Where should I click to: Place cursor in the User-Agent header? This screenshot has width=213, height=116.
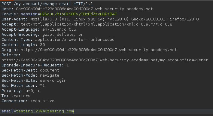pyautogui.click(x=100, y=19)
